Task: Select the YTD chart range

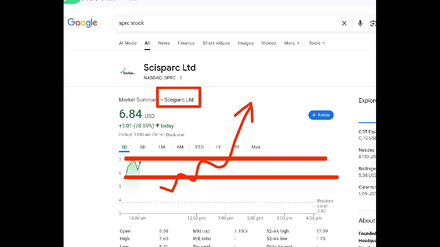Action: coord(199,147)
